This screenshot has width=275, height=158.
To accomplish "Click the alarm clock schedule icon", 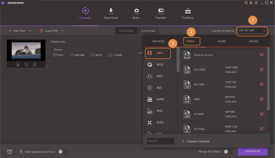I will coord(10,152).
